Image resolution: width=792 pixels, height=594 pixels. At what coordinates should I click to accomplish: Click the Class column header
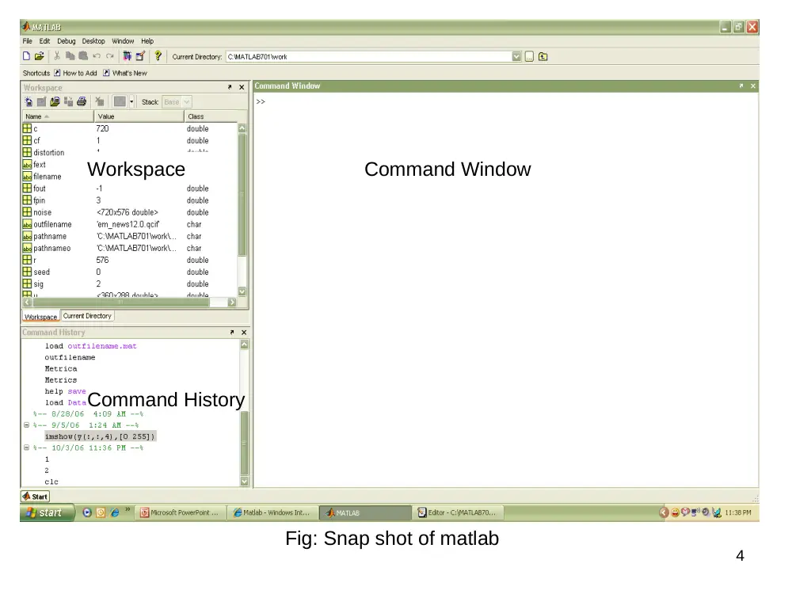(x=211, y=116)
